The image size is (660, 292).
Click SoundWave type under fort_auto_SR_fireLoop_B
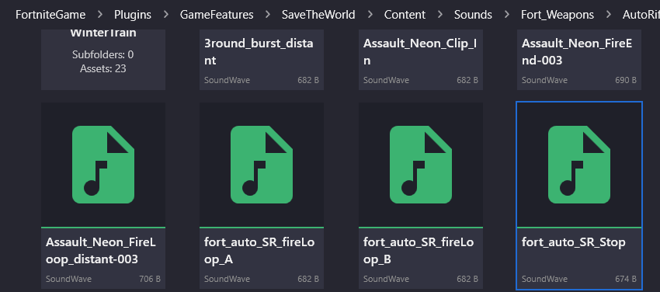(x=386, y=279)
